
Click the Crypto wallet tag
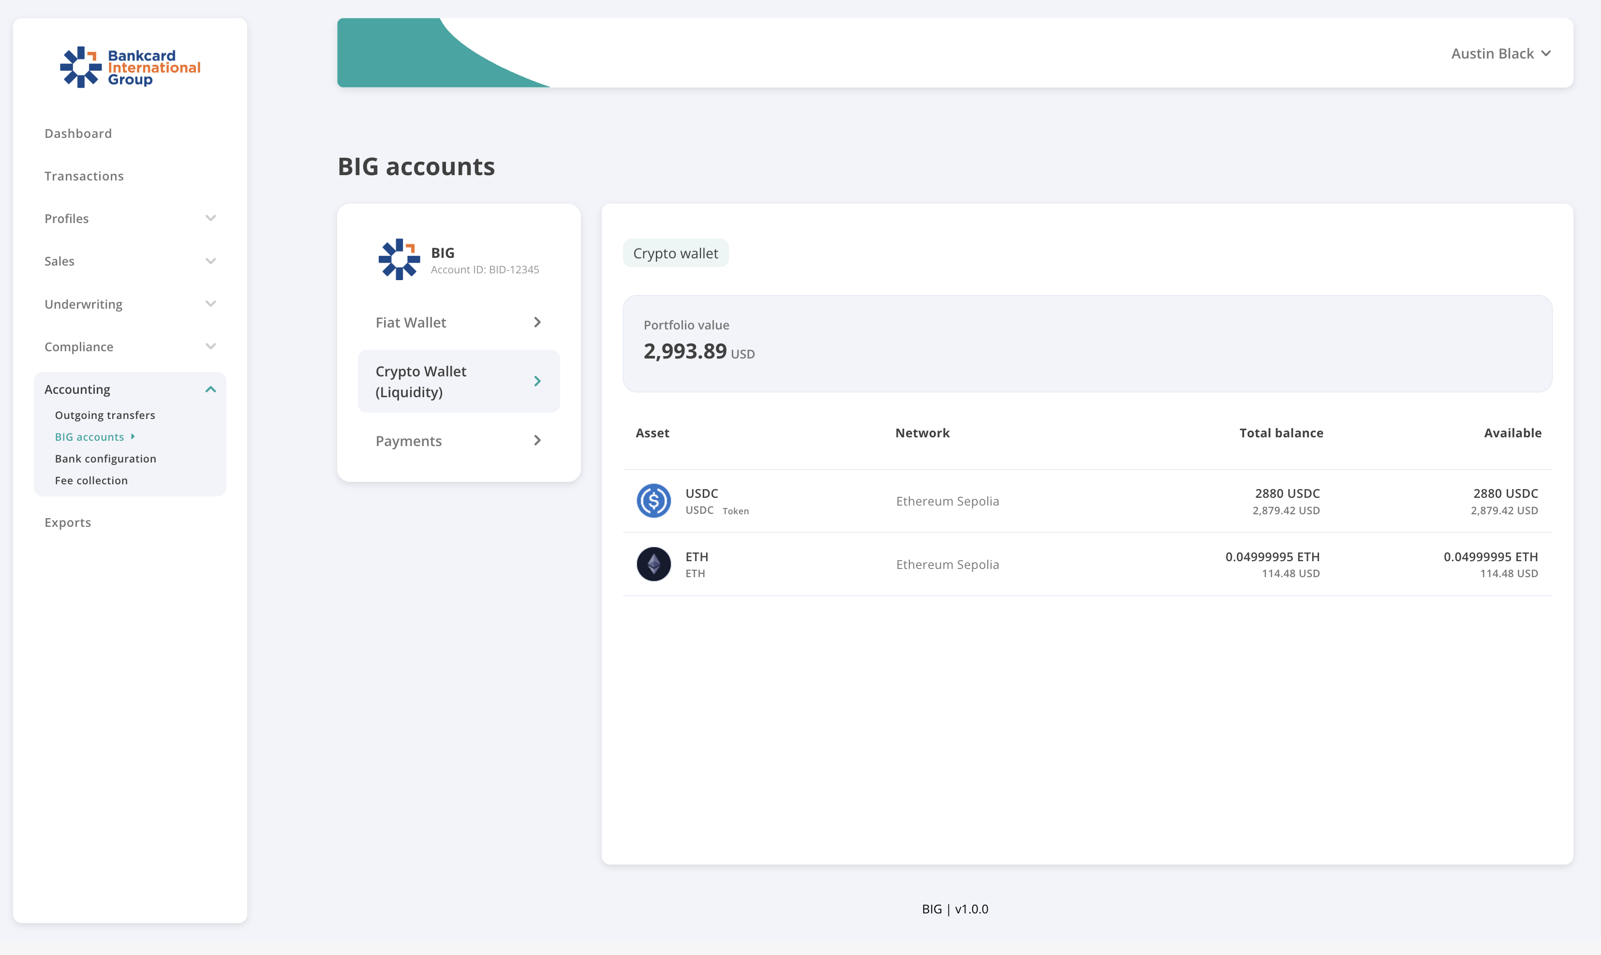click(675, 254)
